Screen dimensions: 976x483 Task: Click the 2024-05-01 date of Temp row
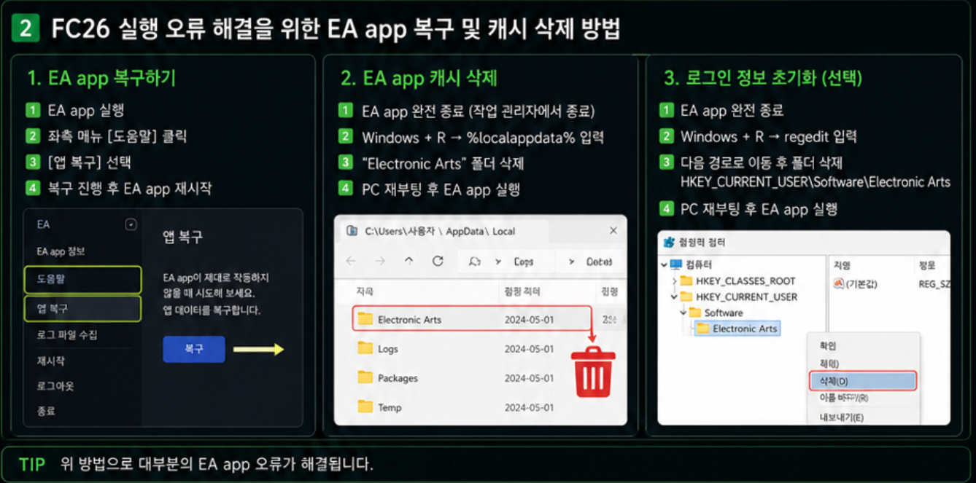click(529, 407)
